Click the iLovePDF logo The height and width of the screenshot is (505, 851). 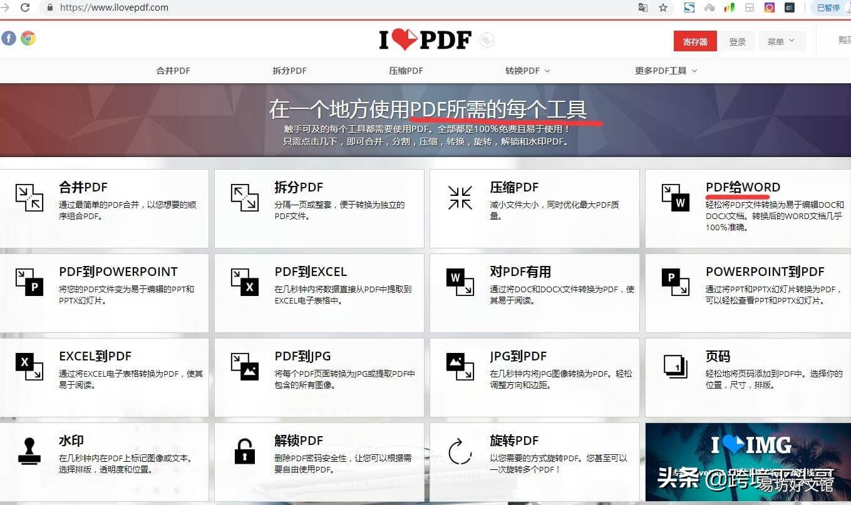(x=425, y=40)
